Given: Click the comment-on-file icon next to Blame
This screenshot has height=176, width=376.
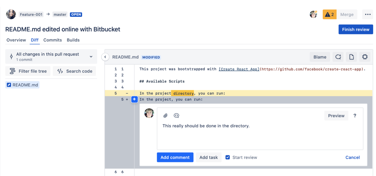Looking at the screenshot, I should [338, 57].
